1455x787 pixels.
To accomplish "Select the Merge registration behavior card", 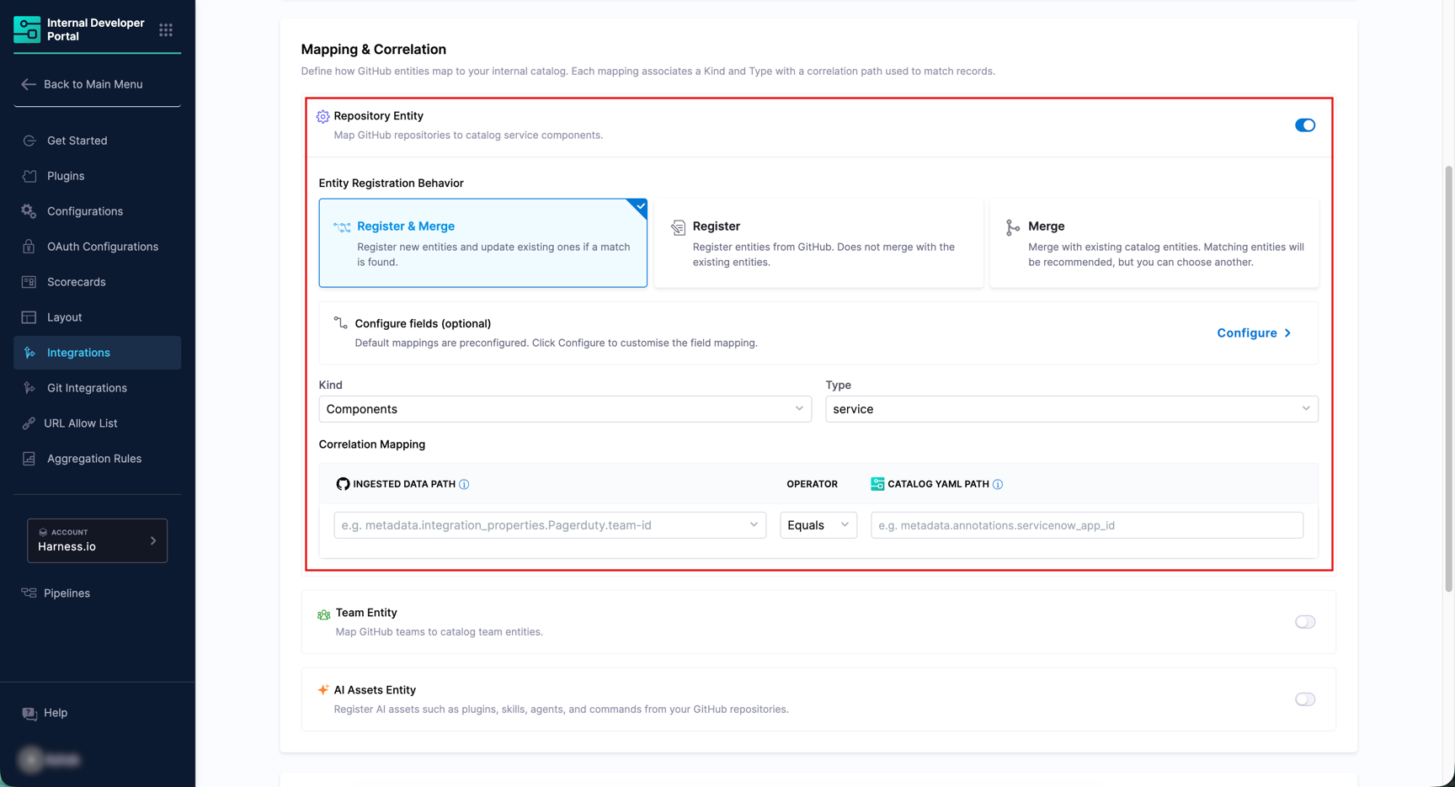I will (x=1154, y=243).
